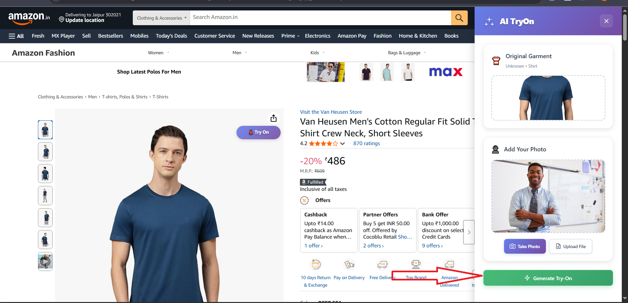This screenshot has width=628, height=303.
Task: Focus the Search Amazon.in input field
Action: [x=321, y=17]
